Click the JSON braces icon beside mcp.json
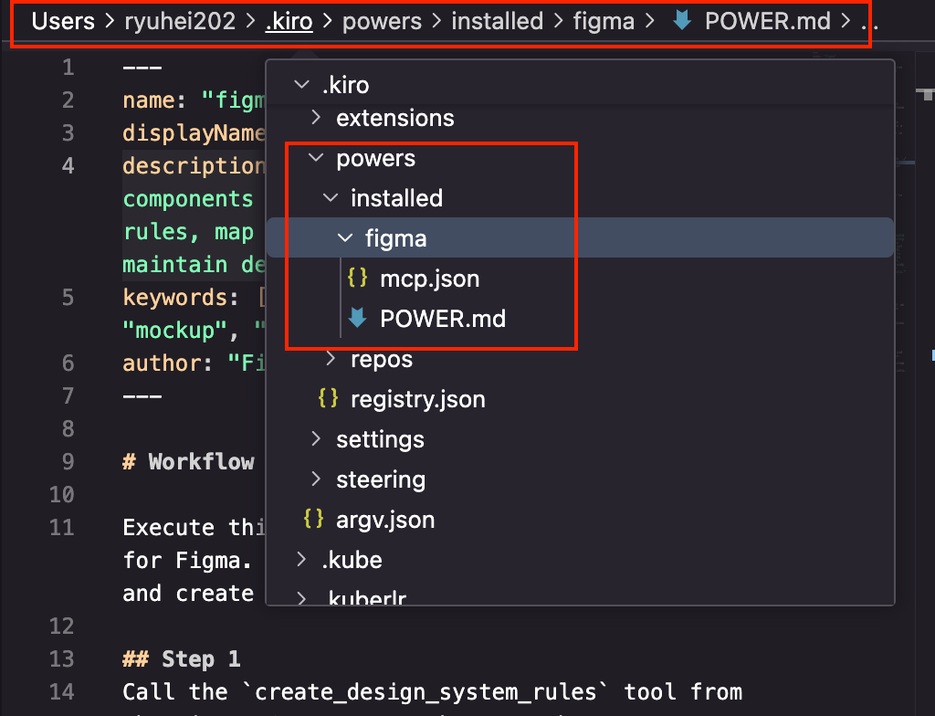Image resolution: width=935 pixels, height=716 pixels. click(x=358, y=279)
